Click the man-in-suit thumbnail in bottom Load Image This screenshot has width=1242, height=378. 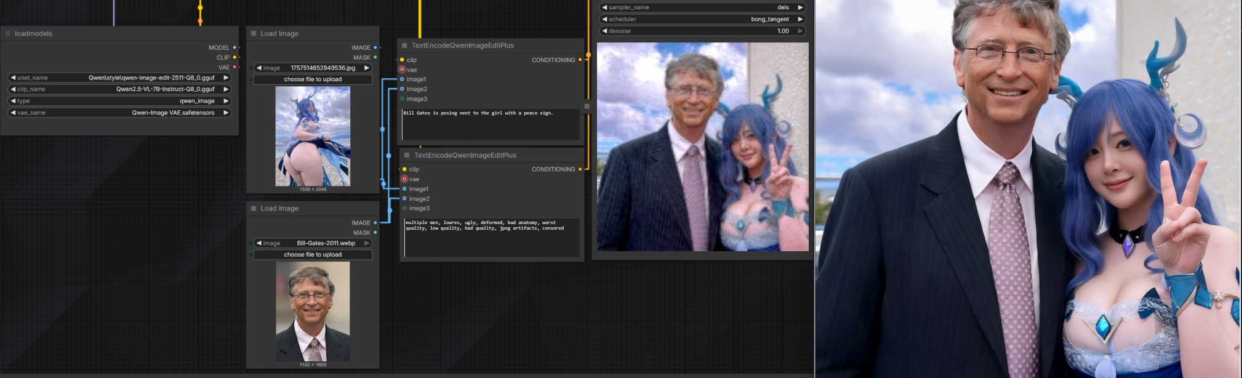313,312
